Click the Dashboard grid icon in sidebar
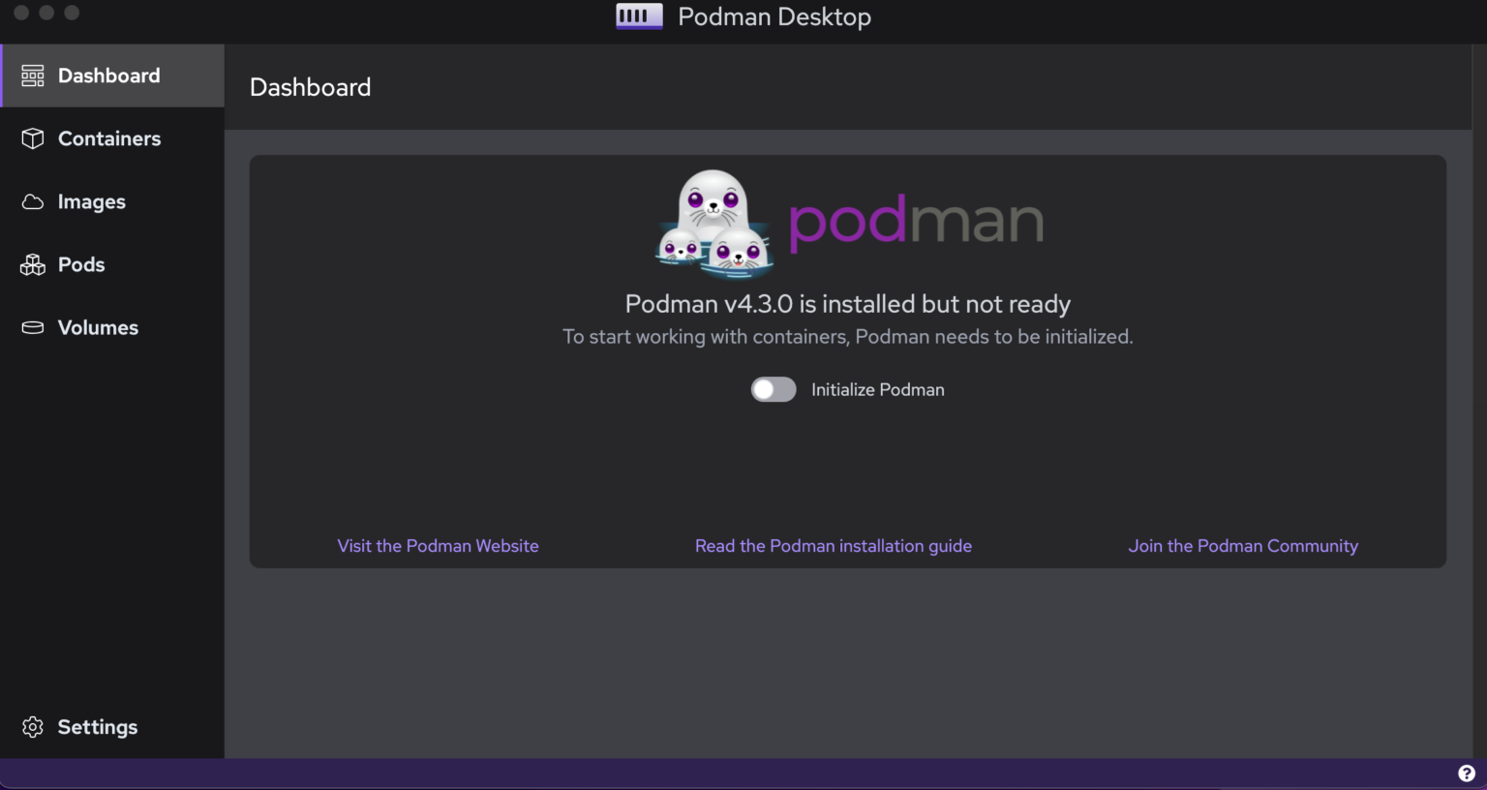 [33, 76]
